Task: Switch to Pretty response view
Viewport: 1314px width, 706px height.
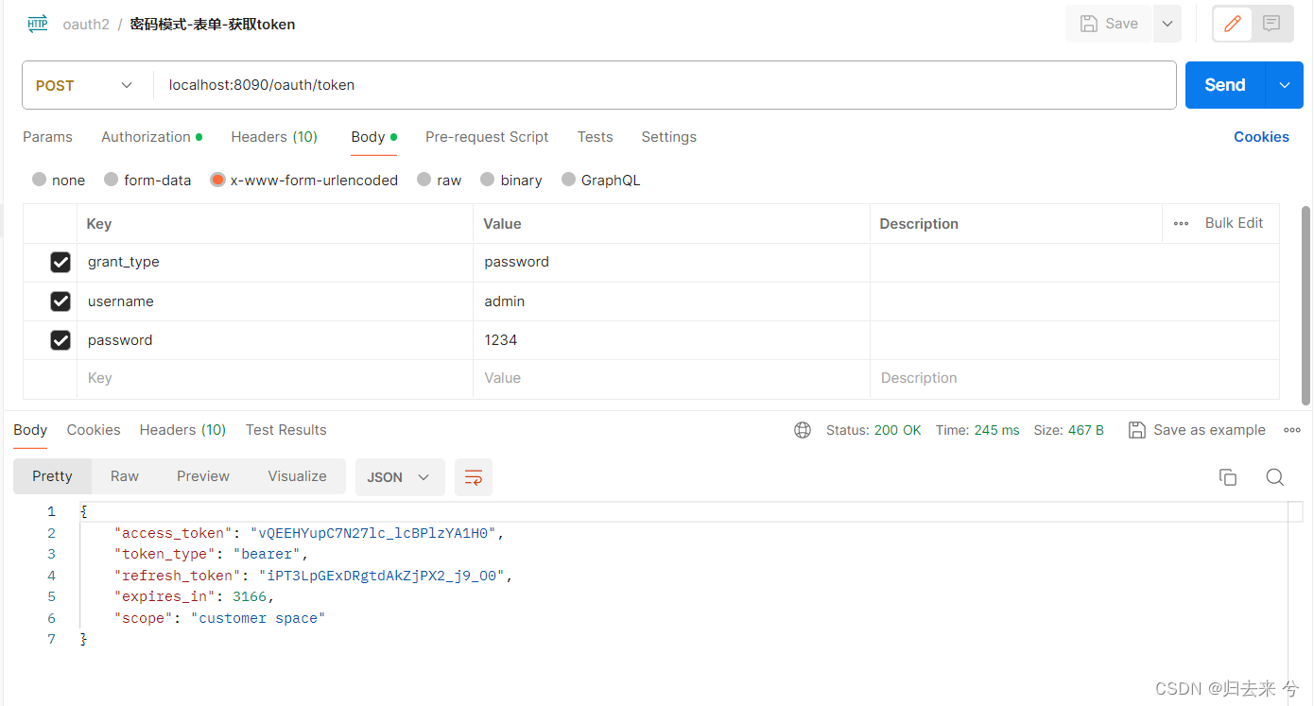Action: point(52,476)
